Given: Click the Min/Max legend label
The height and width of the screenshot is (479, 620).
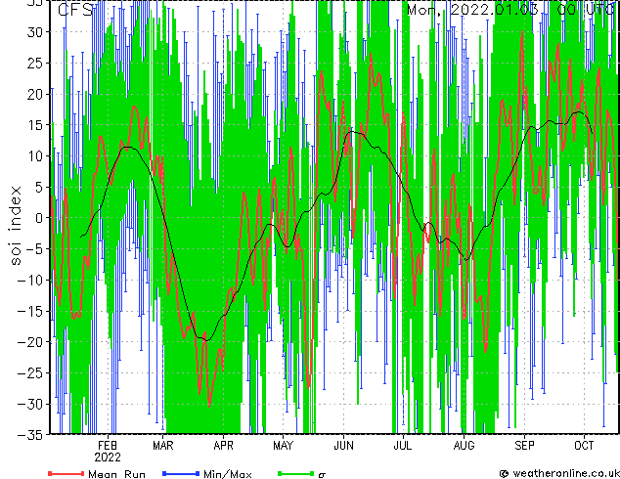Looking at the screenshot, I should [x=227, y=474].
